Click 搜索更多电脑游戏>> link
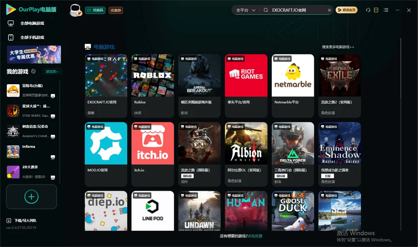This screenshot has height=247, width=418. [x=338, y=47]
